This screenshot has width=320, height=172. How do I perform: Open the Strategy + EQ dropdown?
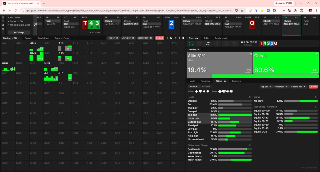11,38
